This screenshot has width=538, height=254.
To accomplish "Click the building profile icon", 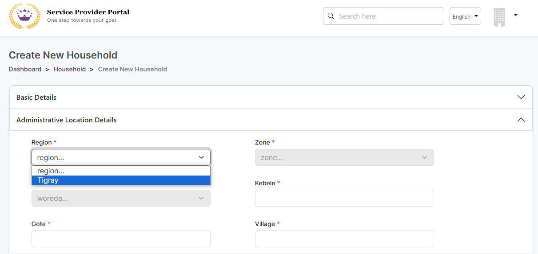I will pos(499,17).
